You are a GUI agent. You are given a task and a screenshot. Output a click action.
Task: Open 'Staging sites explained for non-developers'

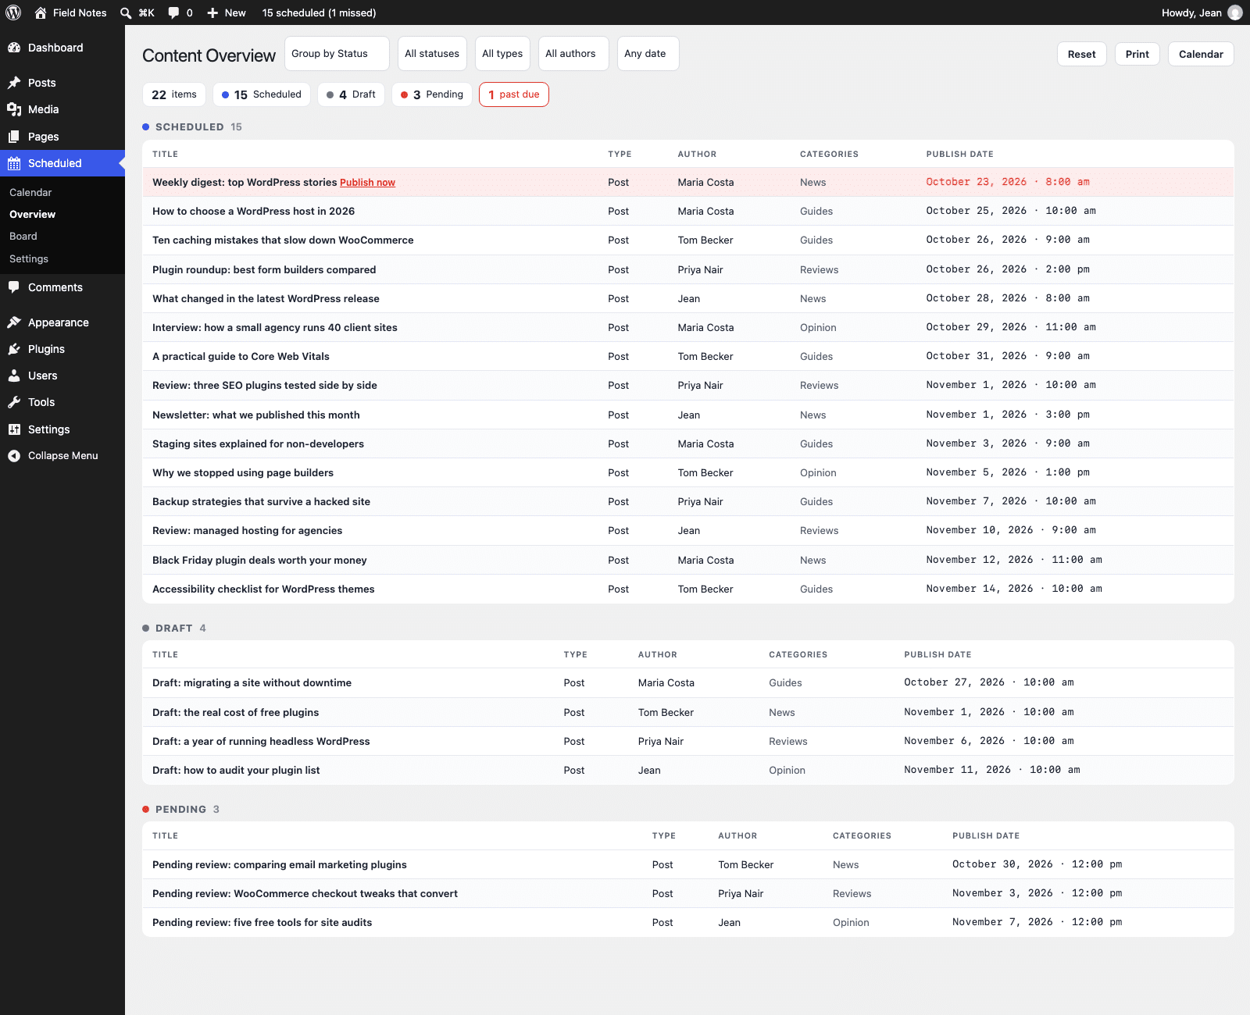[x=258, y=444]
